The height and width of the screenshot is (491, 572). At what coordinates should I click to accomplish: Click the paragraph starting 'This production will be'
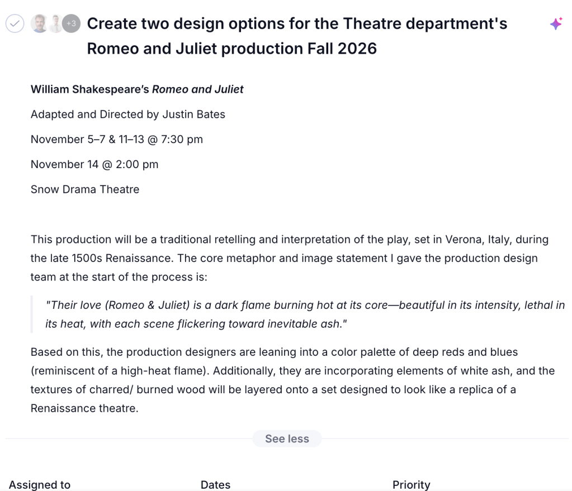click(290, 258)
